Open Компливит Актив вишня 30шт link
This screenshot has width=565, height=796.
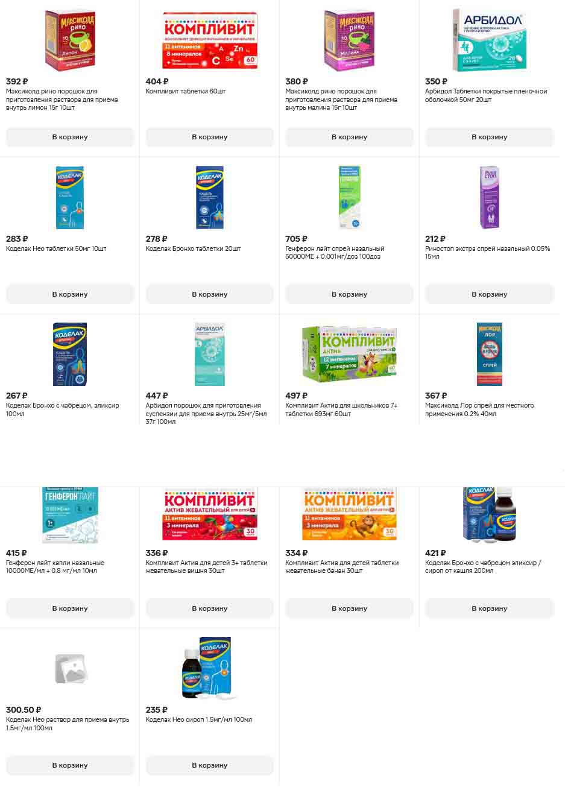coord(207,566)
